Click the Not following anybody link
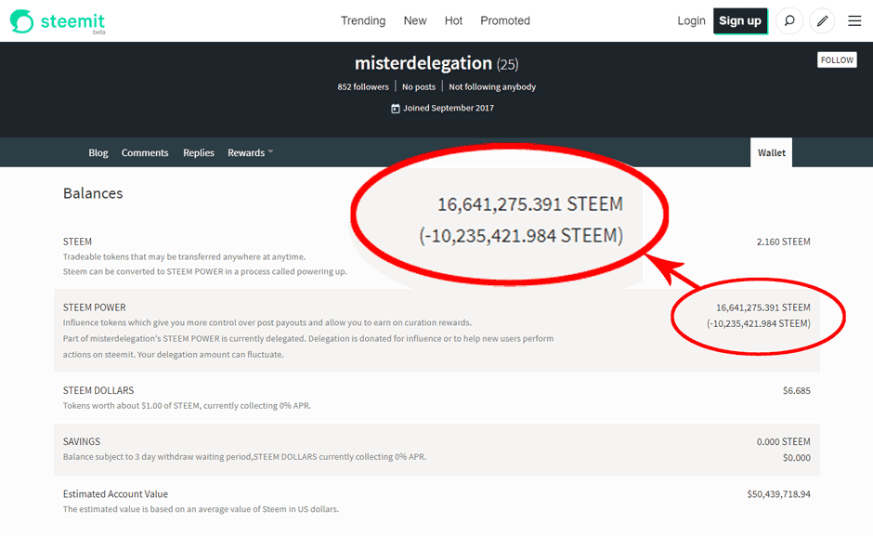Viewport: 873px width, 536px height. pos(492,87)
